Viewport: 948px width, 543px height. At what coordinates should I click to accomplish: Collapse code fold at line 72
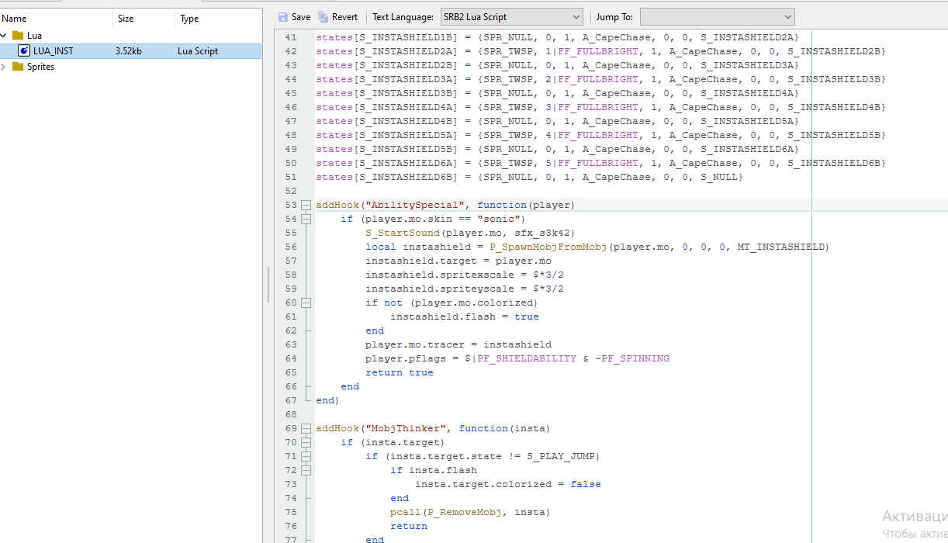306,471
